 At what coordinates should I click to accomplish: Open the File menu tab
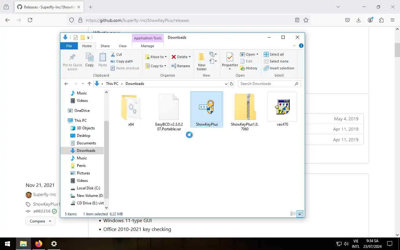coord(69,46)
